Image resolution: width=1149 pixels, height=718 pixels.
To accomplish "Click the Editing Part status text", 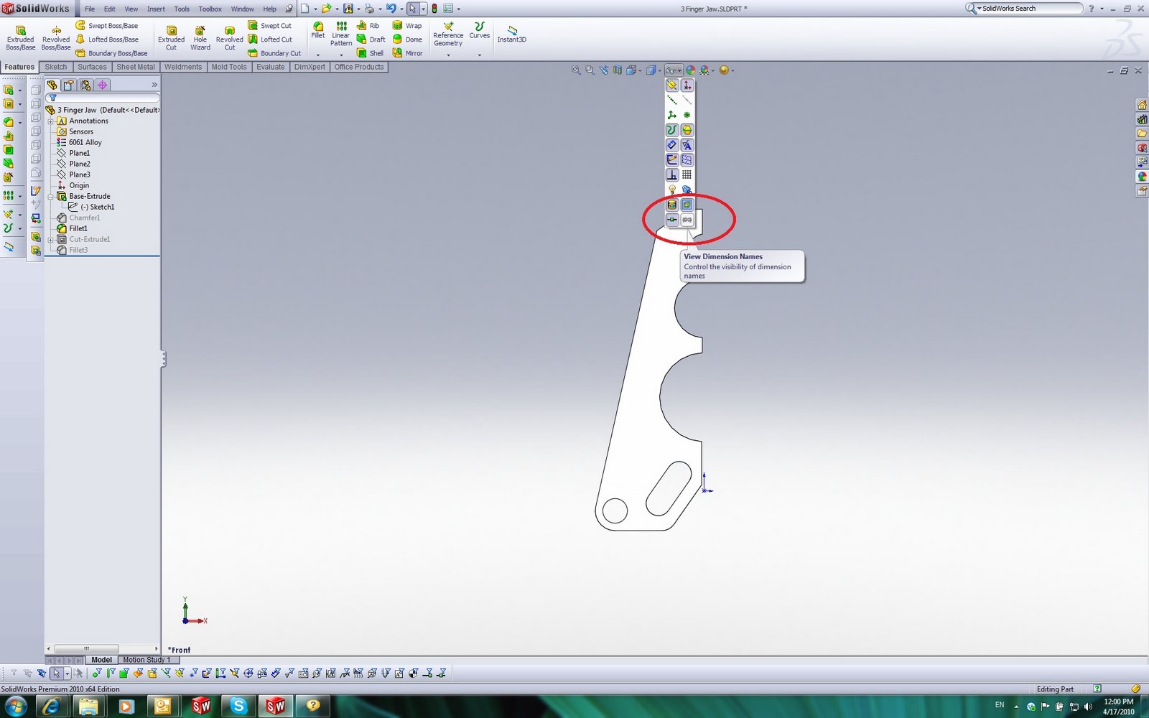I will pyautogui.click(x=1055, y=689).
